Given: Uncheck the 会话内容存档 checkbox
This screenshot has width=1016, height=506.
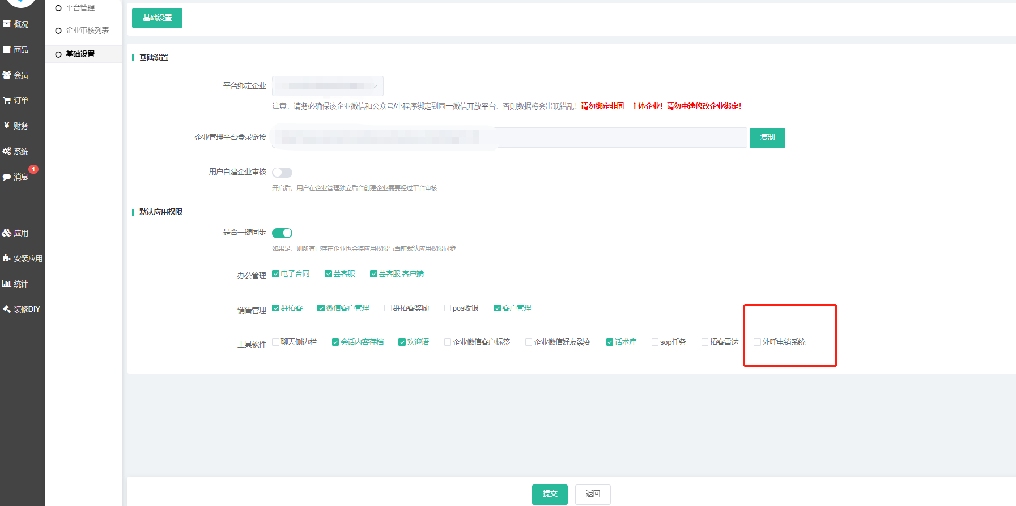Looking at the screenshot, I should click(335, 342).
